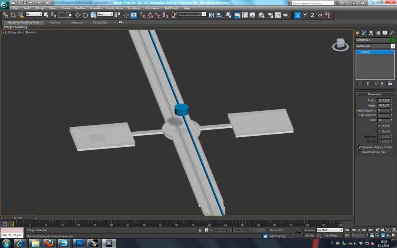Click Add Time Tag
Viewport: 397px width, 248px height.
277,236
